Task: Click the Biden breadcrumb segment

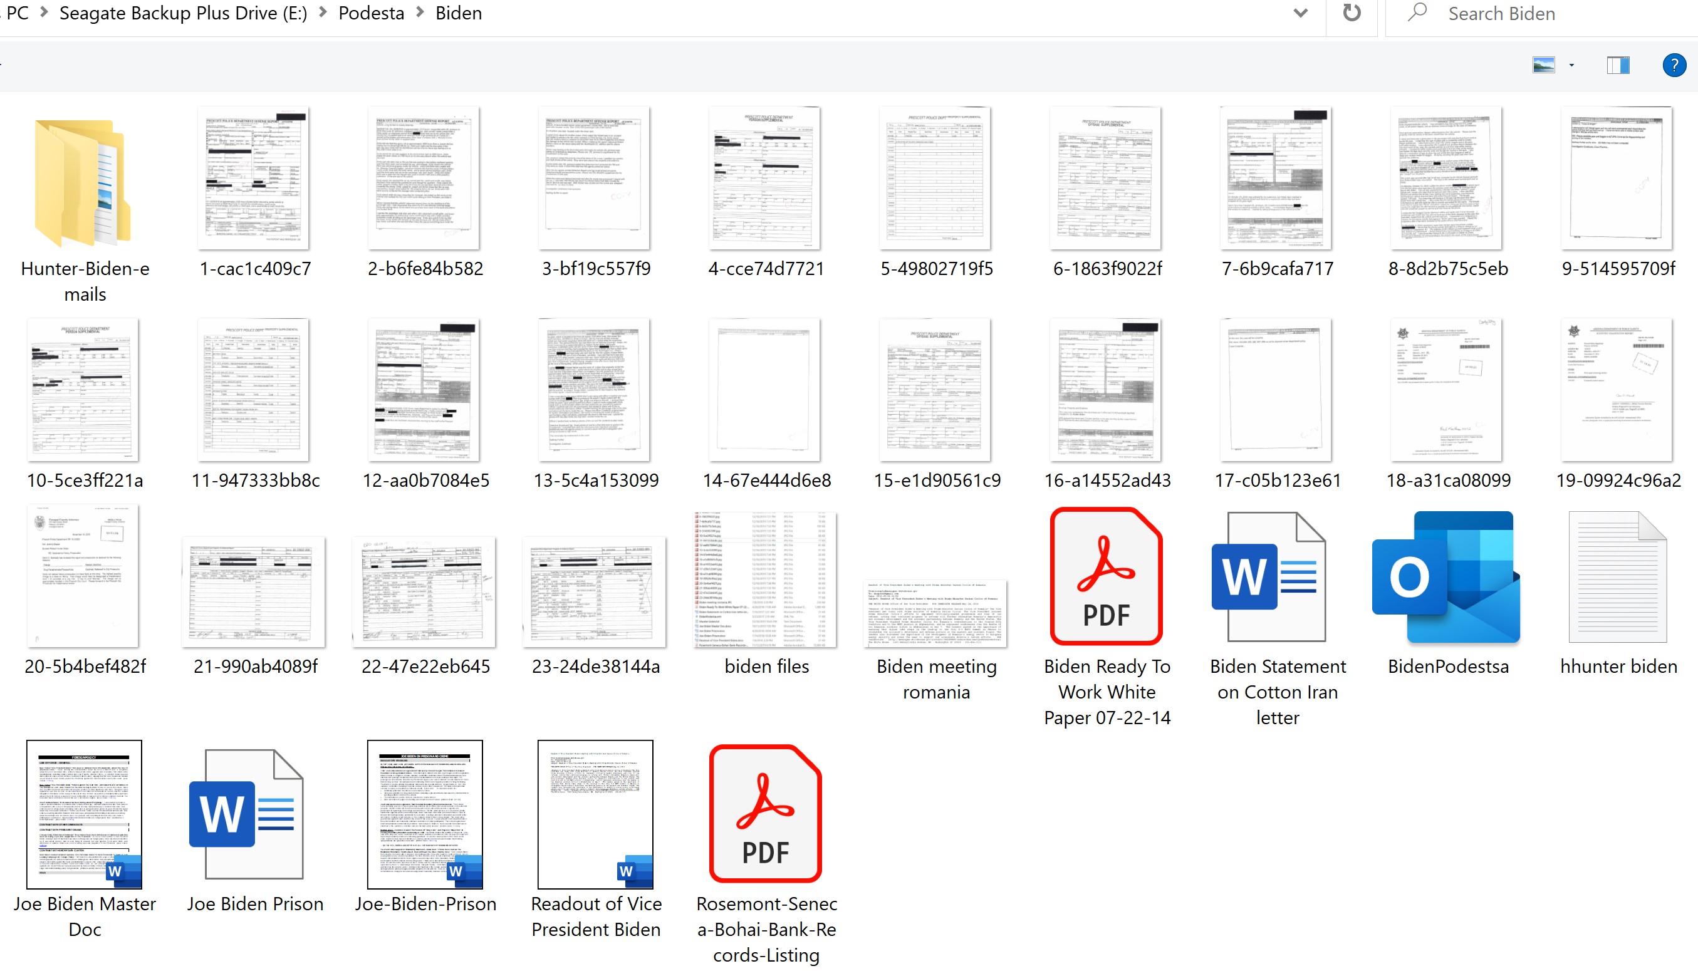Action: (459, 13)
